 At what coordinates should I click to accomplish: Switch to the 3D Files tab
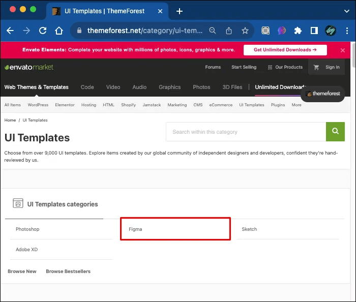[232, 87]
